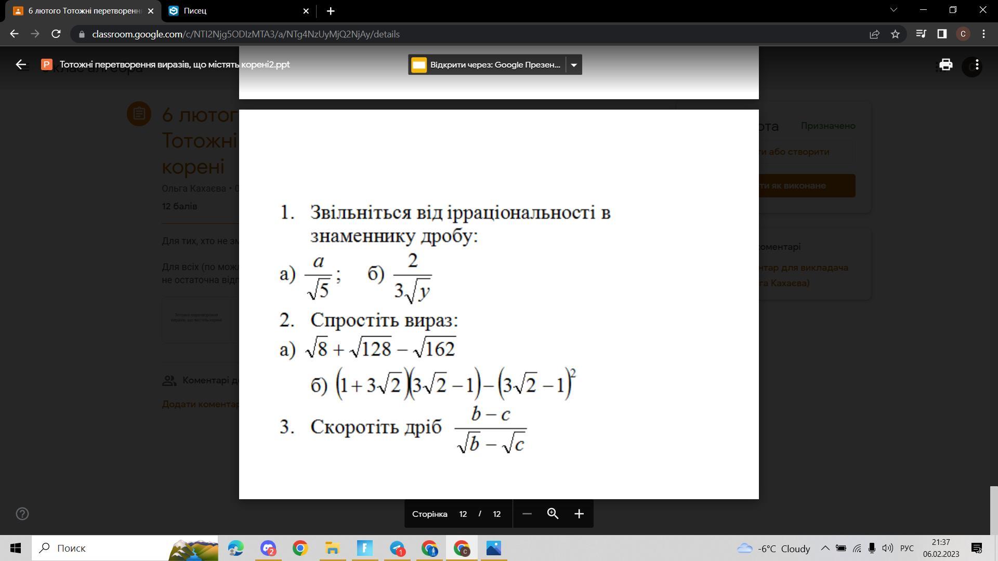Open the preview's three-dot more actions menu
The height and width of the screenshot is (561, 998).
tap(977, 64)
